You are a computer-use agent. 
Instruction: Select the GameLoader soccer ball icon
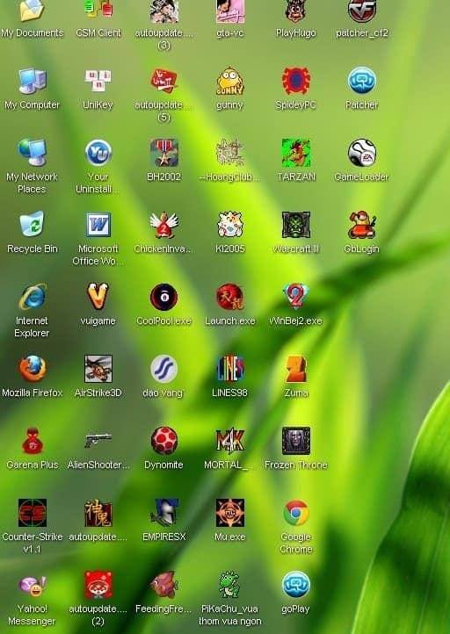point(362,153)
